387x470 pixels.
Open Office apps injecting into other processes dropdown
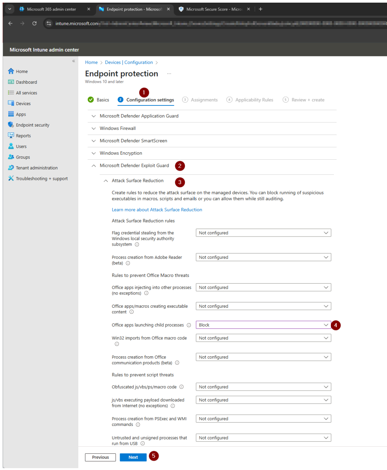(264, 287)
